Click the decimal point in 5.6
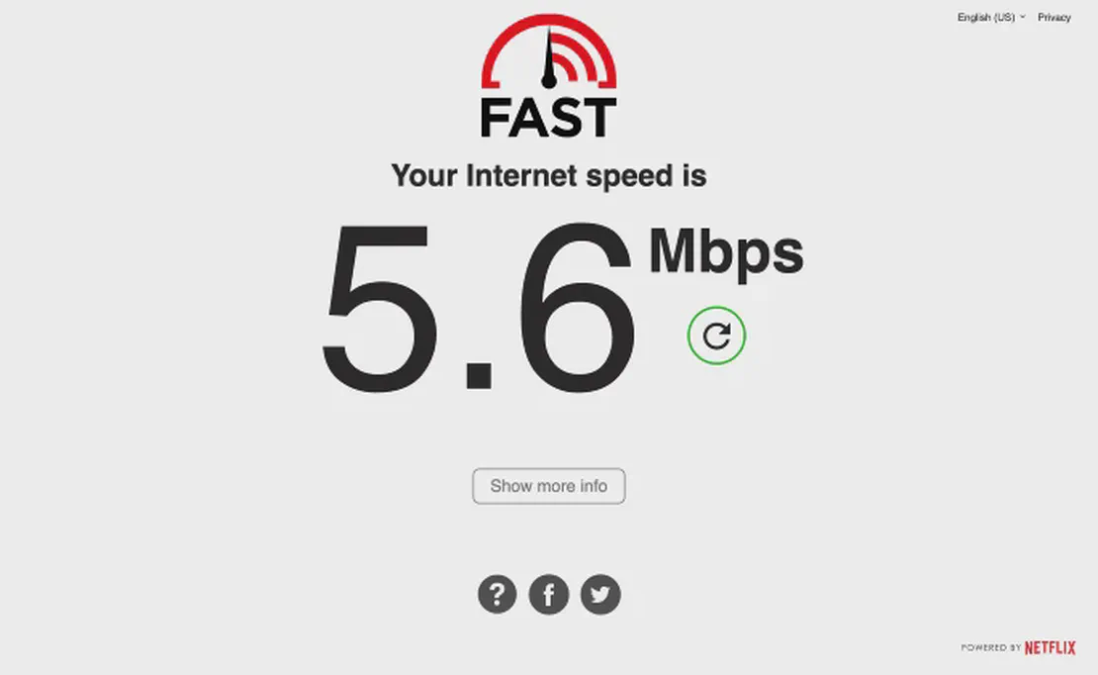The height and width of the screenshot is (675, 1098). (x=479, y=376)
